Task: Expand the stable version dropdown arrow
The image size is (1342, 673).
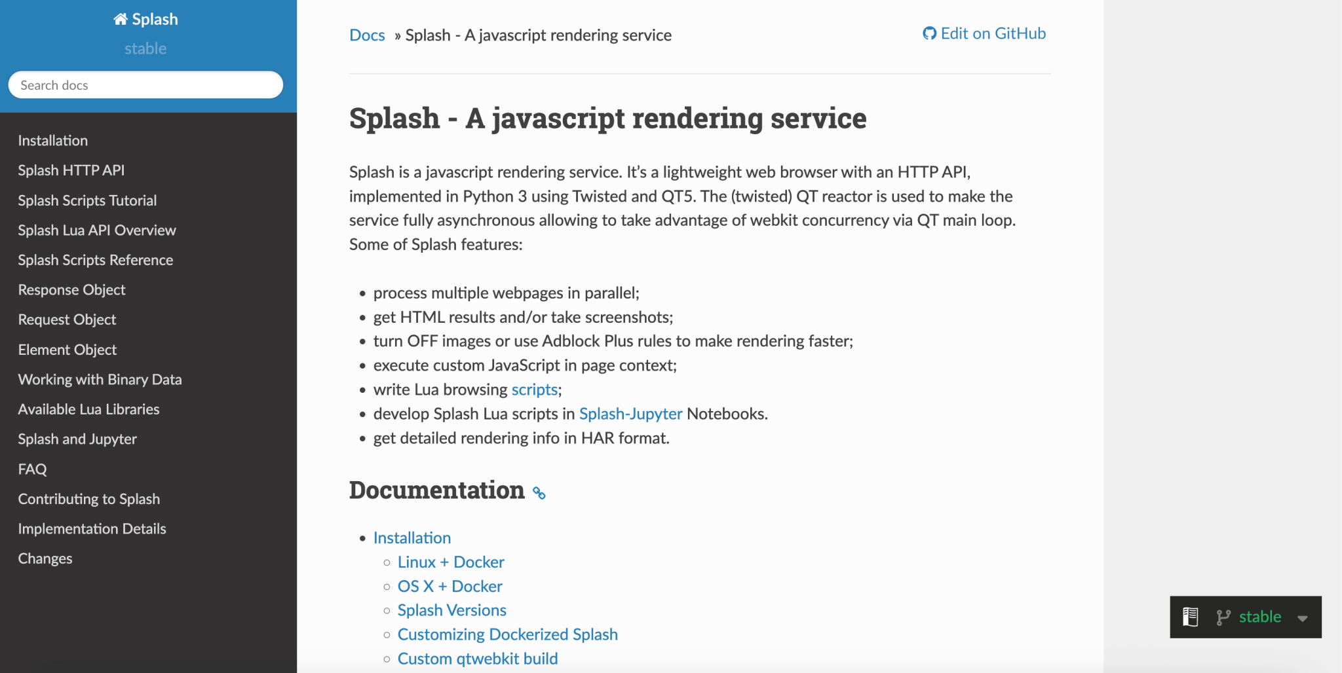Action: pyautogui.click(x=1303, y=618)
